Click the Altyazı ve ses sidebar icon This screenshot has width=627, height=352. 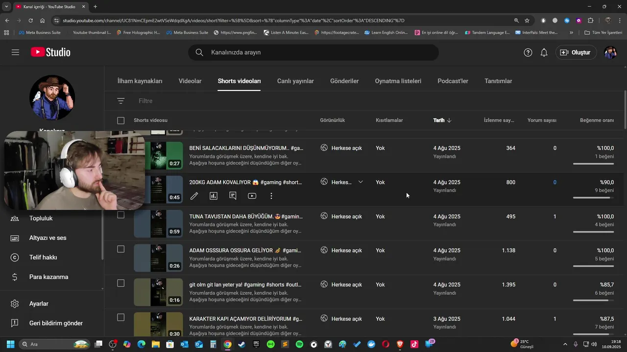[x=15, y=238]
